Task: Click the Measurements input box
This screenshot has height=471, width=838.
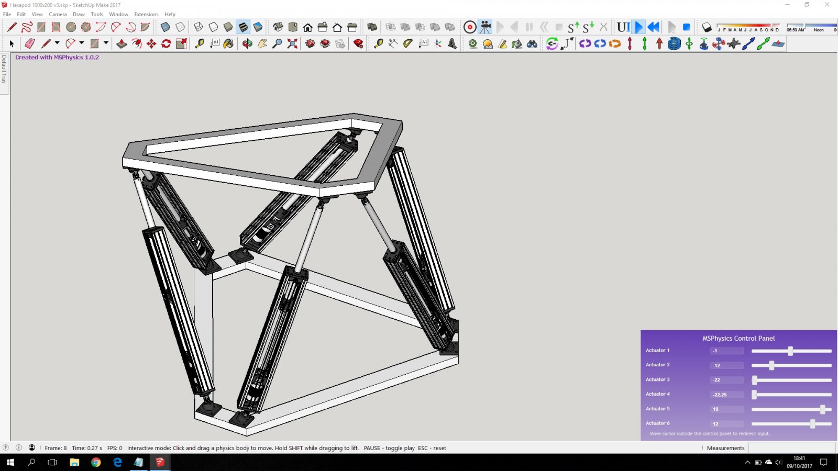Action: pos(791,448)
